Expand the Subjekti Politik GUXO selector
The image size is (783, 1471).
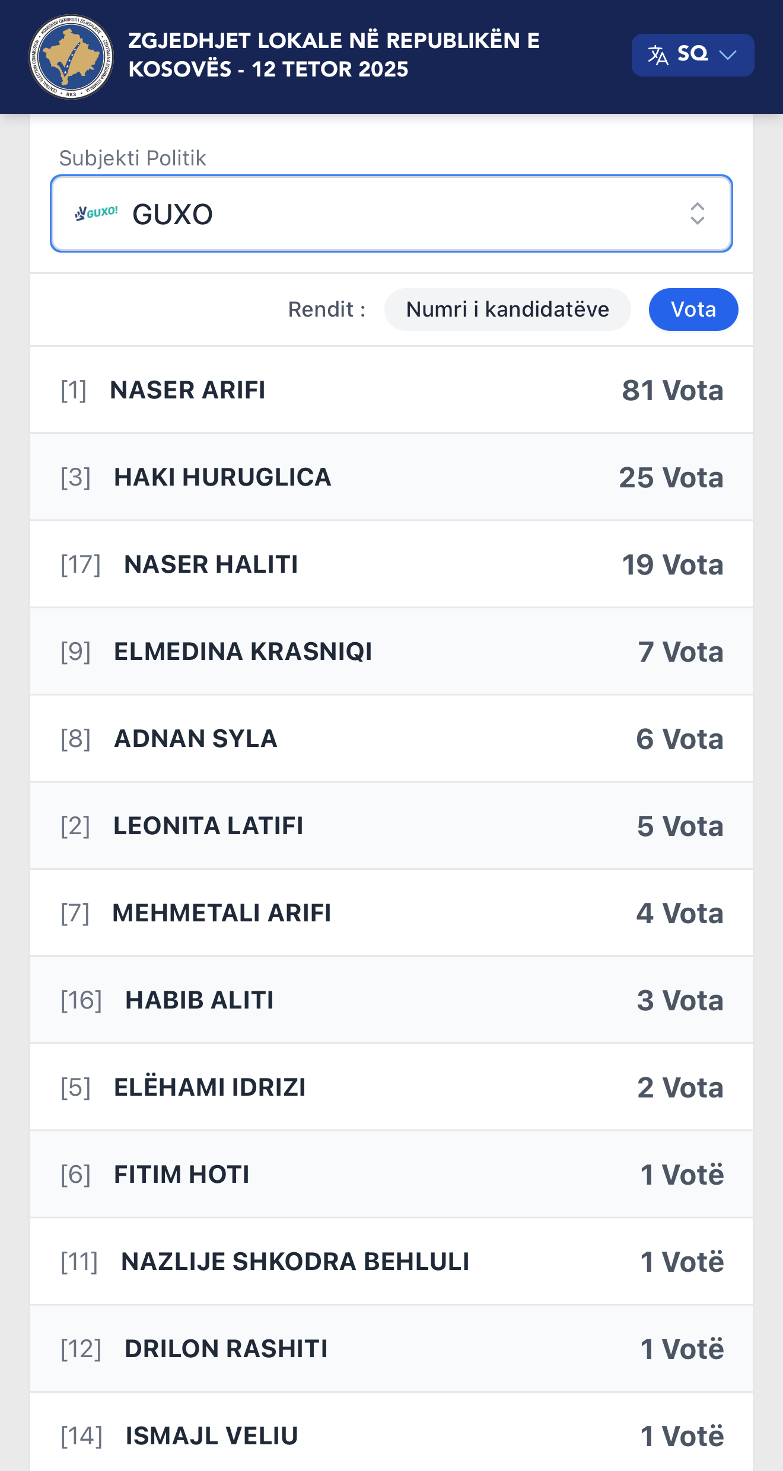click(391, 213)
